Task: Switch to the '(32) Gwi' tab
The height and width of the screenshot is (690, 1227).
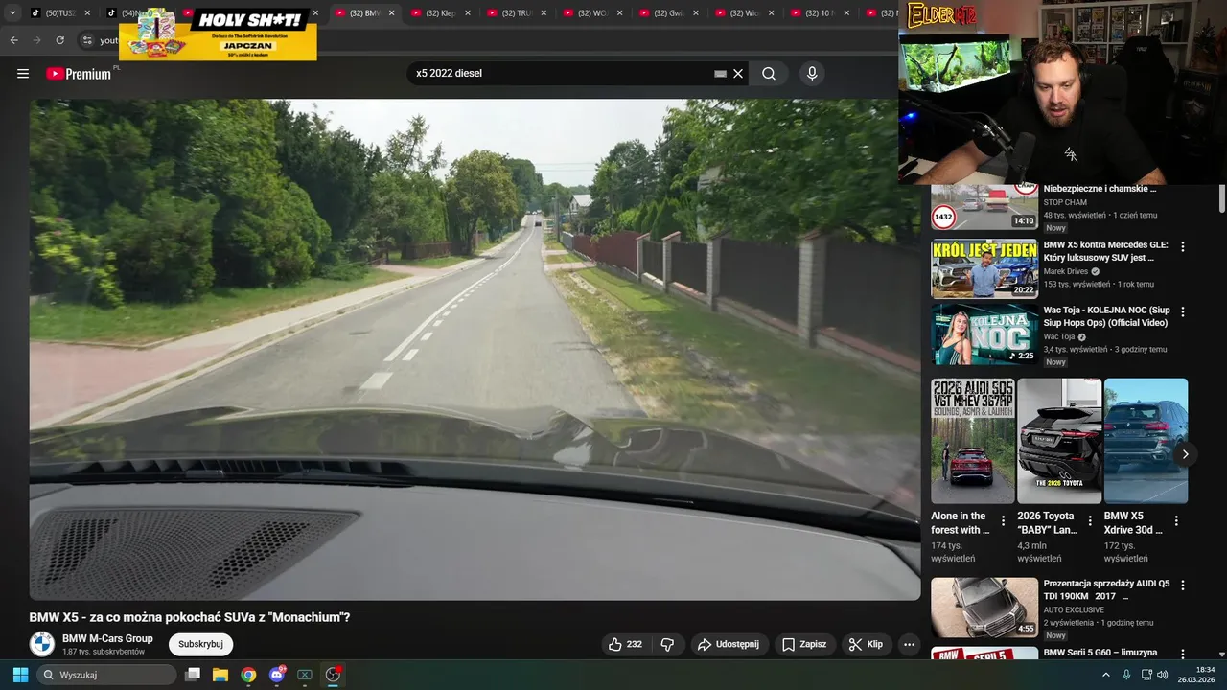Action: coord(668,13)
